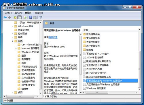Select the 系统 folder in the tree
The image size is (144, 105).
click(20, 41)
